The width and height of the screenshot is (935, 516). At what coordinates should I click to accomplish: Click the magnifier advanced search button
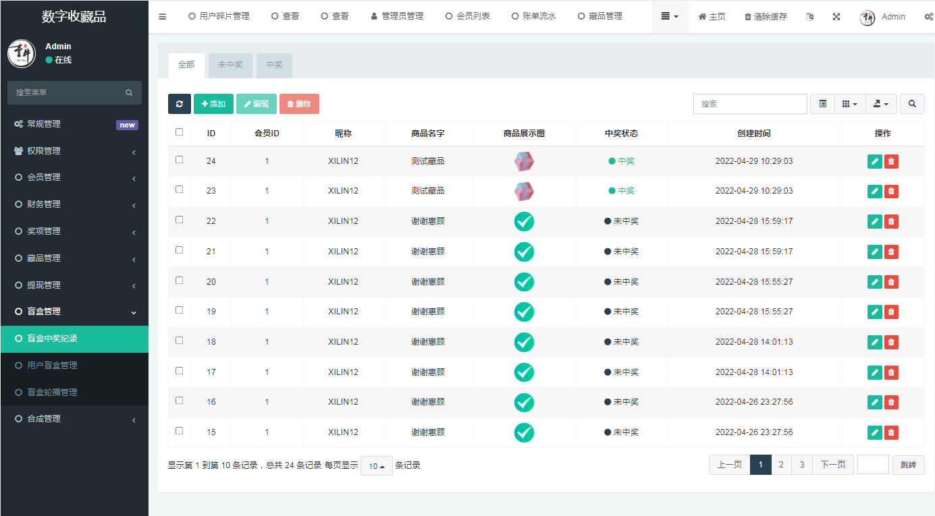click(x=912, y=104)
